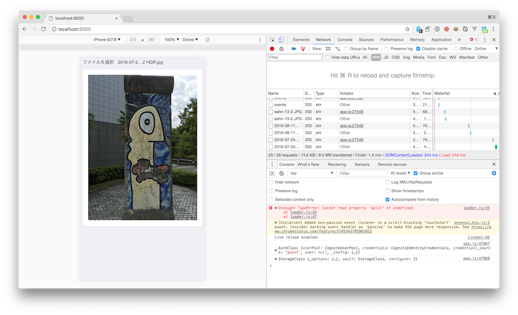
Task: Enable Show timestamps
Action: pyautogui.click(x=387, y=191)
